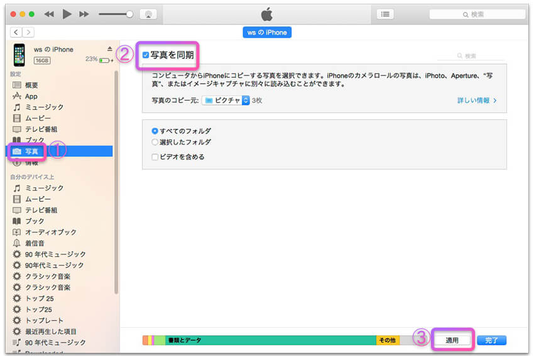Click the 書類とデータ storage segment
The width and height of the screenshot is (534, 356).
click(271, 340)
